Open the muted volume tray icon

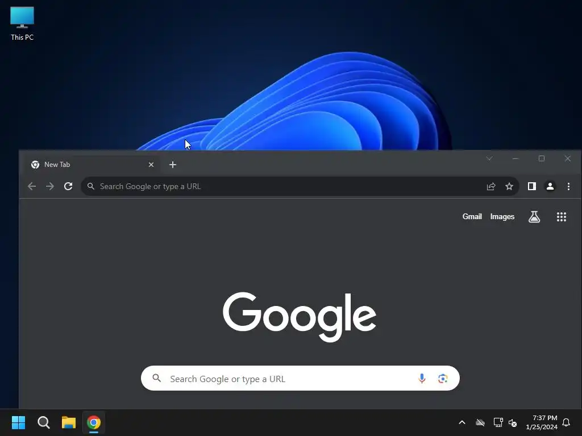tap(513, 422)
